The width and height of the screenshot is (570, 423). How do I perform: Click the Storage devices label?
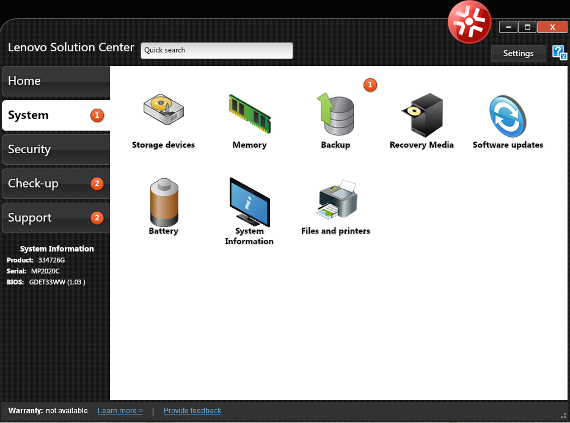[x=163, y=145]
